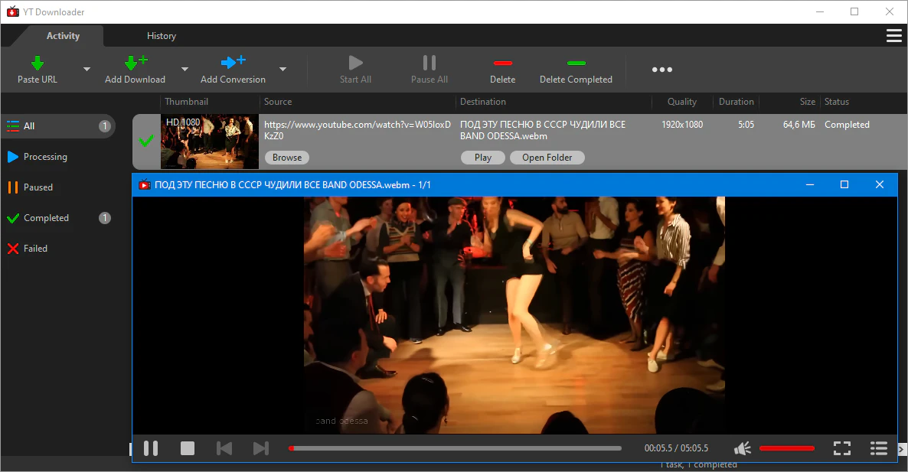The image size is (908, 472).
Task: Pause the playing video in the player
Action: [x=151, y=448]
